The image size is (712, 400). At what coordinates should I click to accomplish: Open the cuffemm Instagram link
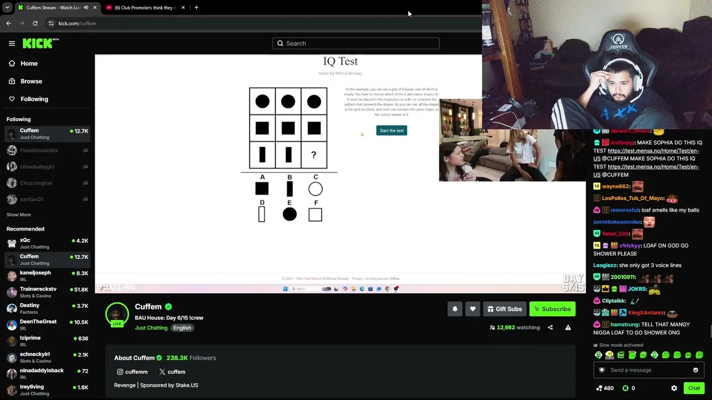132,372
